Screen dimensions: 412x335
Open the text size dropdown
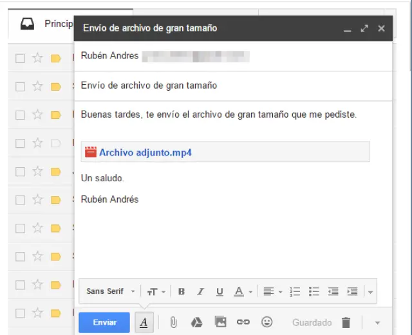156,291
